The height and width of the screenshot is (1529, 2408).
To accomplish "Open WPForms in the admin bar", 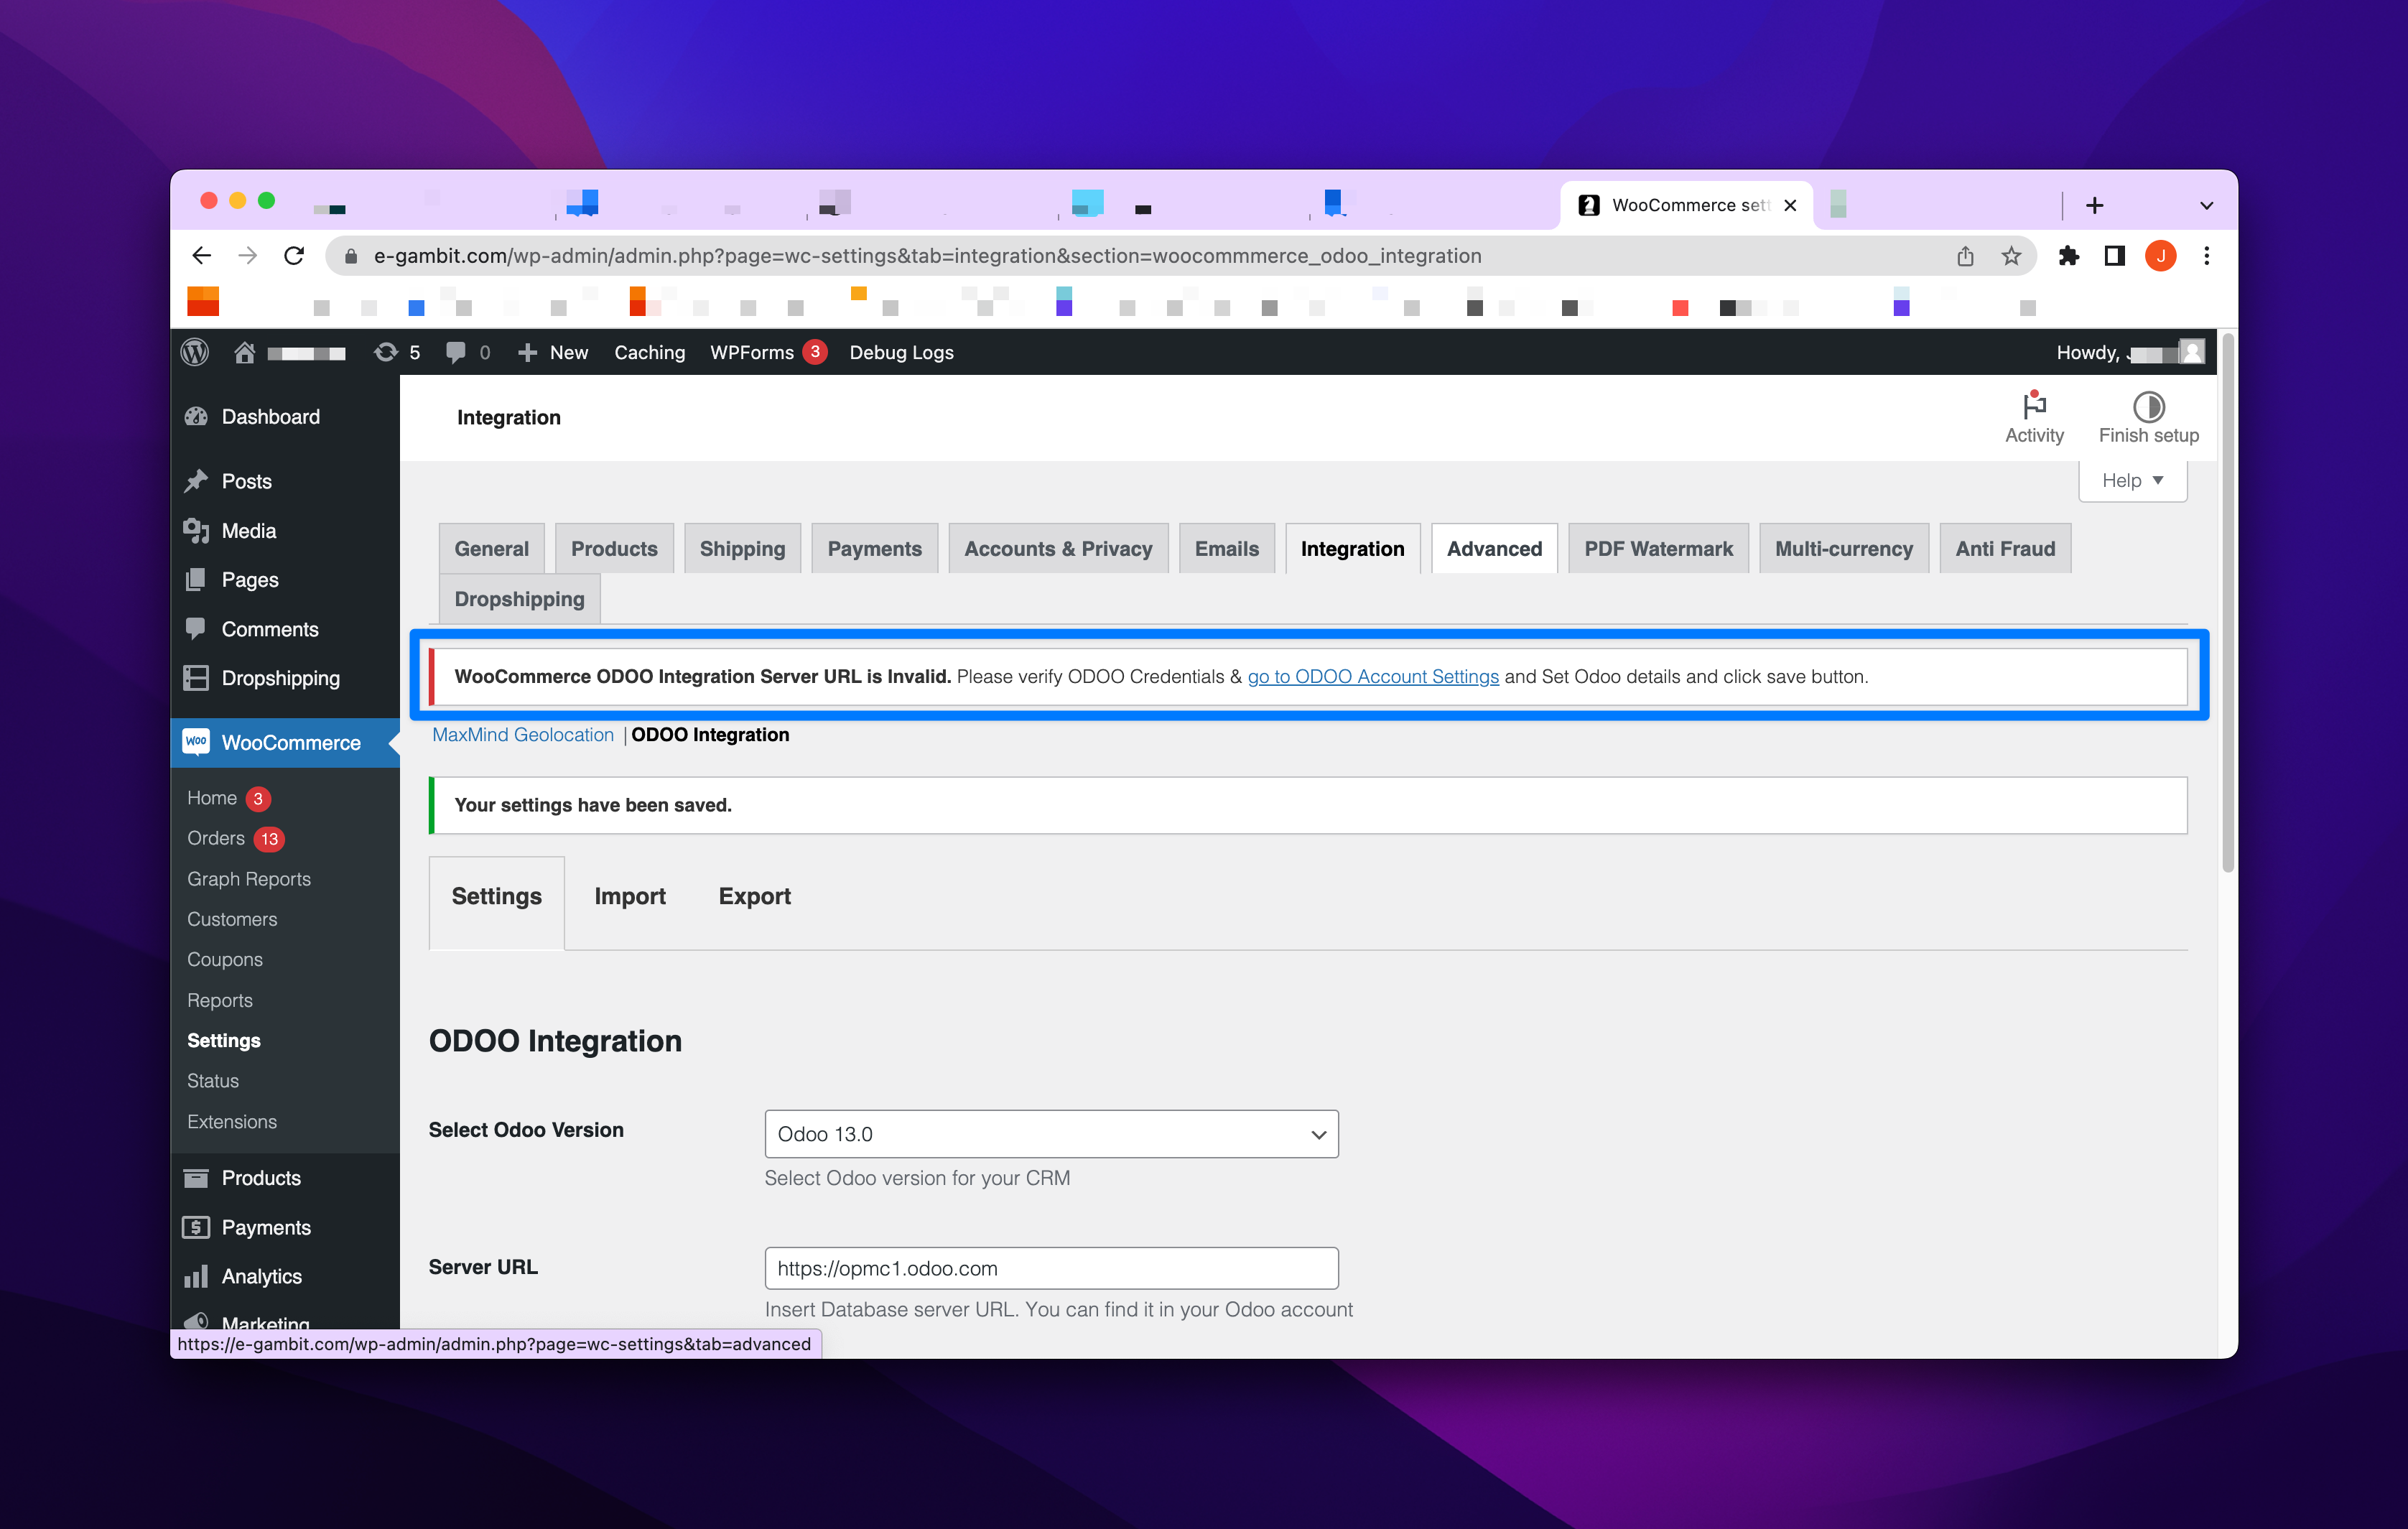I will click(x=768, y=352).
